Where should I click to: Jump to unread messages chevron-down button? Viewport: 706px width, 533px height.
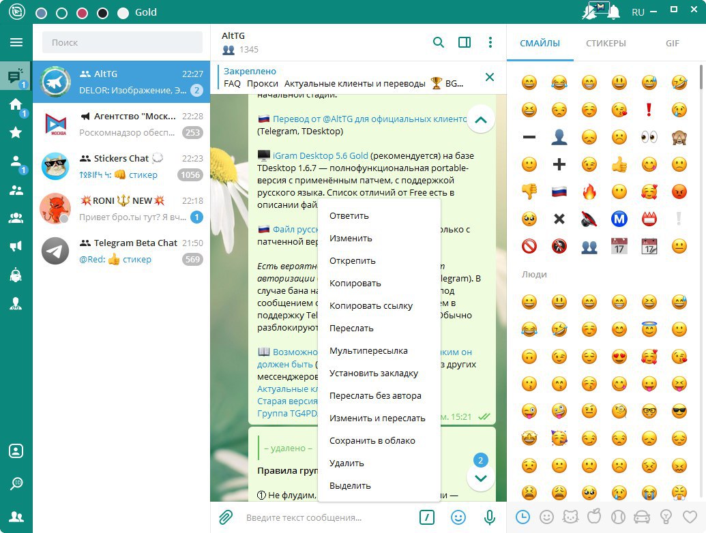tap(481, 478)
